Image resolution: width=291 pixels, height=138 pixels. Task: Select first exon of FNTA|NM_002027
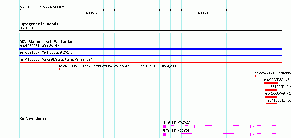click(x=164, y=126)
